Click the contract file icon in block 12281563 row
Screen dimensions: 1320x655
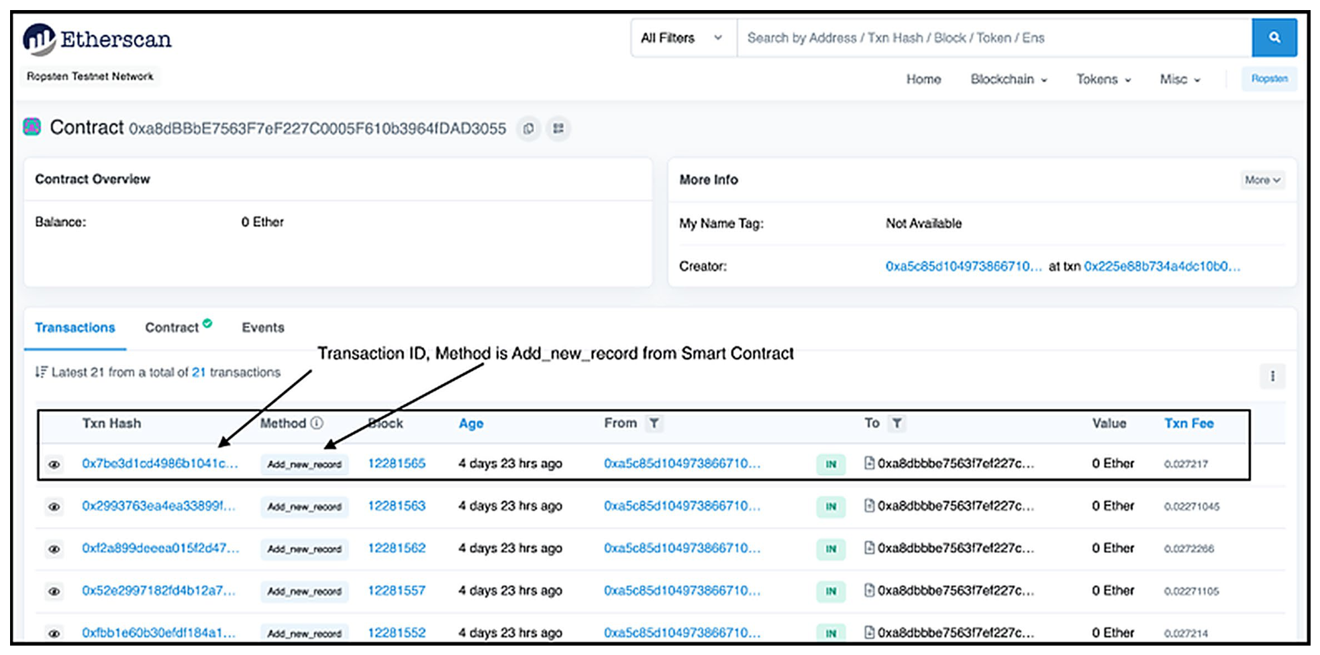click(x=869, y=505)
